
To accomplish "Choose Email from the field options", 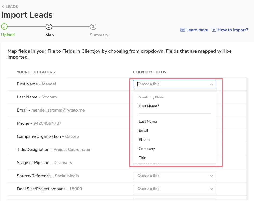I will pyautogui.click(x=143, y=131).
